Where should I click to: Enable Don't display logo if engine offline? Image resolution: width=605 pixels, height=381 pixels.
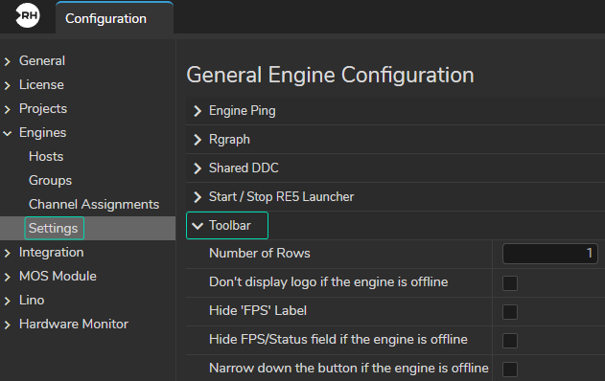[x=510, y=283]
